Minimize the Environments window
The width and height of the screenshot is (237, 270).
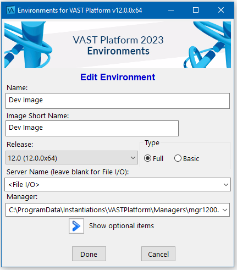[x=171, y=10]
